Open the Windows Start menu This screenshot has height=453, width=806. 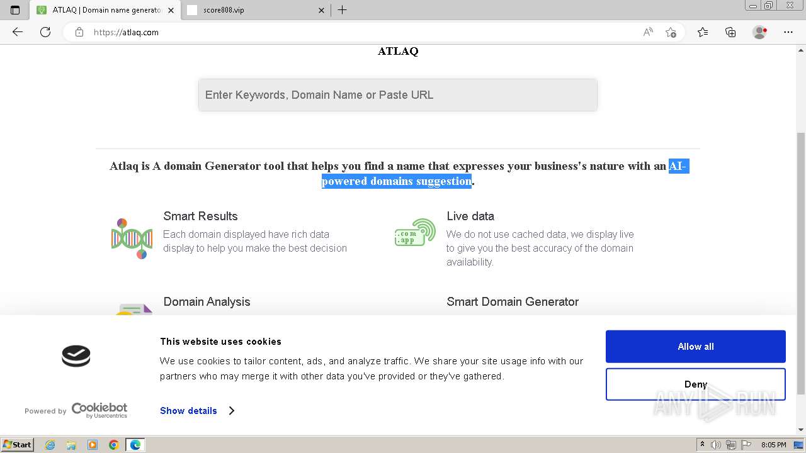click(x=17, y=444)
